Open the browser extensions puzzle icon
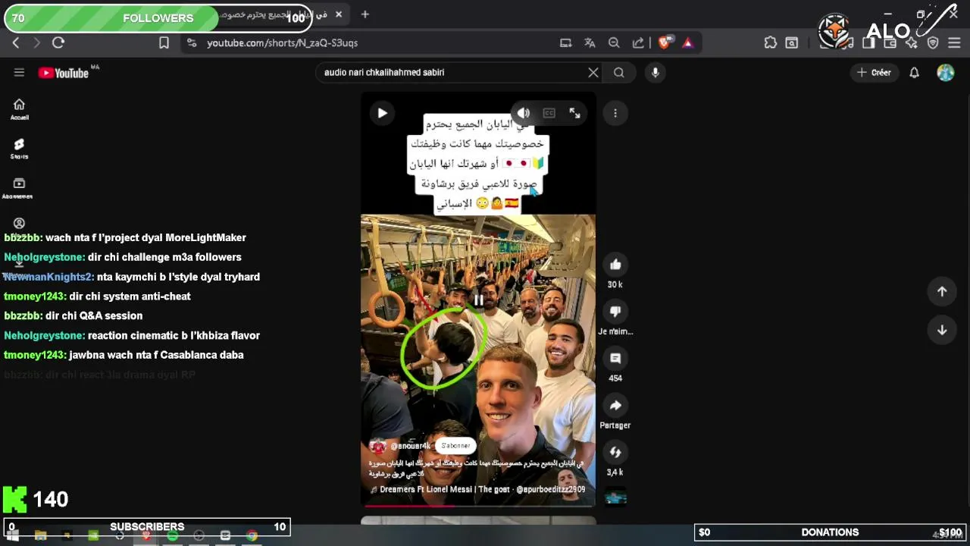Image resolution: width=970 pixels, height=546 pixels. pos(770,43)
